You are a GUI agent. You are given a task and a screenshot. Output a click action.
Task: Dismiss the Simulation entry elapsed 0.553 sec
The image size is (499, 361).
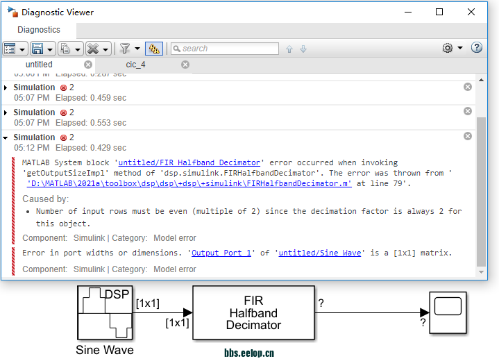point(468,111)
